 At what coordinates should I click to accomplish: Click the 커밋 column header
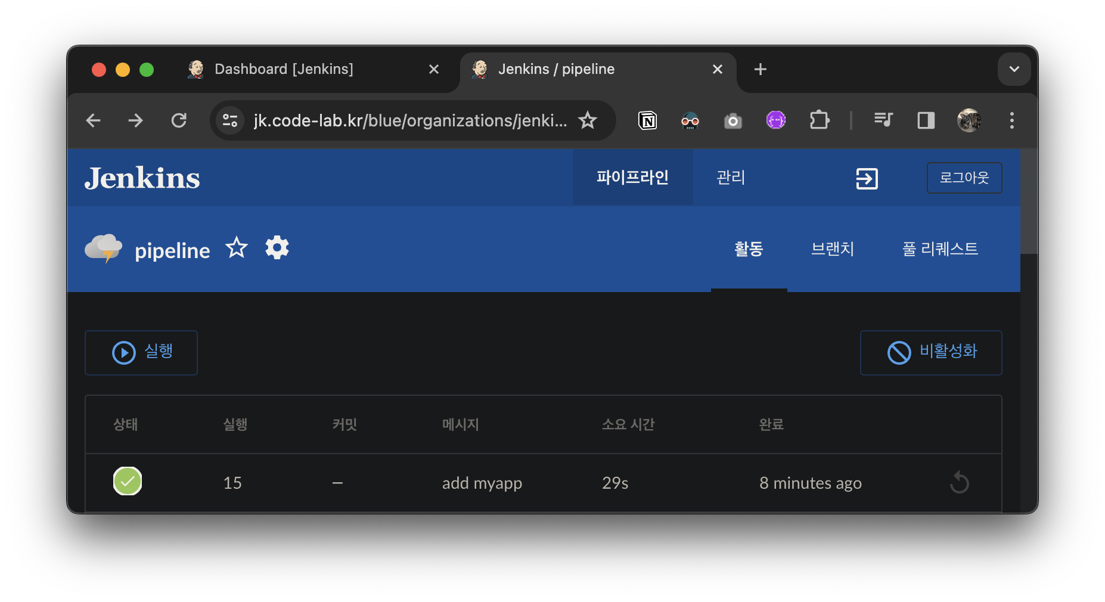click(344, 424)
